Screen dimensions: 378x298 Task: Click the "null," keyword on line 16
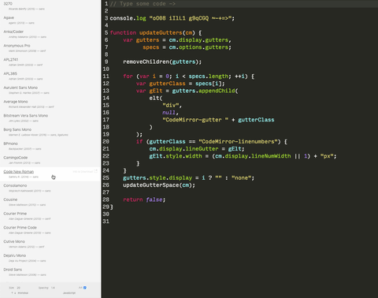click(170, 113)
